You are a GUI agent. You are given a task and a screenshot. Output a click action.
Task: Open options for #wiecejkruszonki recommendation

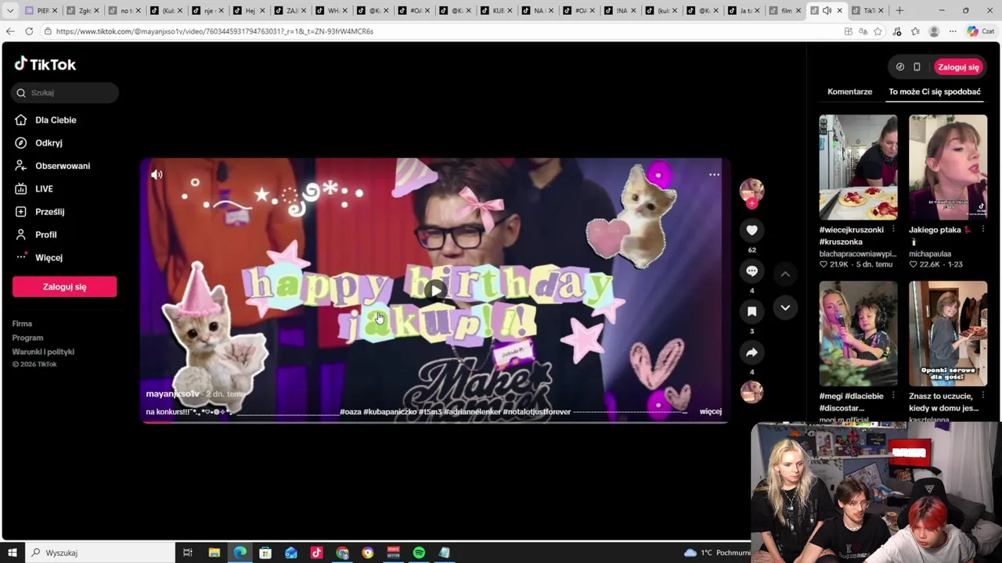(x=893, y=230)
